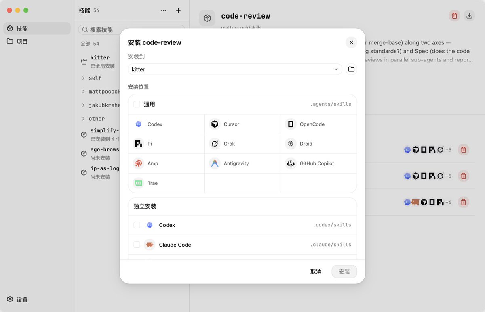485x312 pixels.
Task: Click the add skill plus icon
Action: (x=178, y=10)
